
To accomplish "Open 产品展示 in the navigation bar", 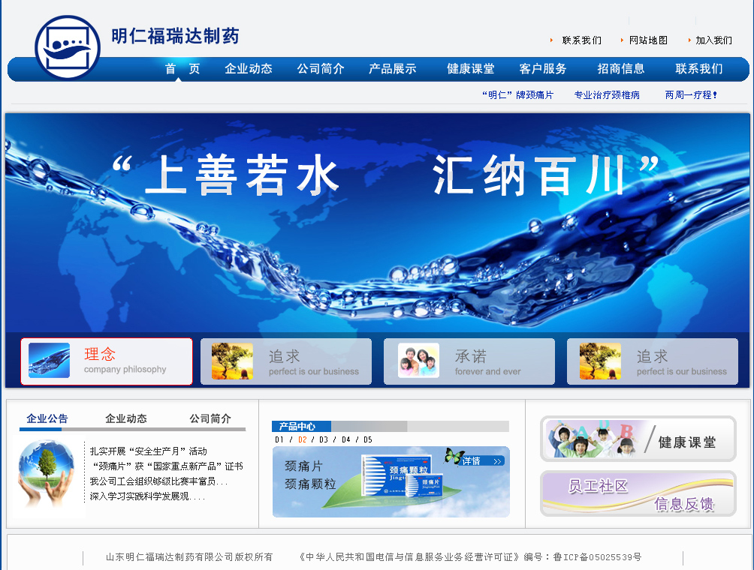I will pos(392,69).
